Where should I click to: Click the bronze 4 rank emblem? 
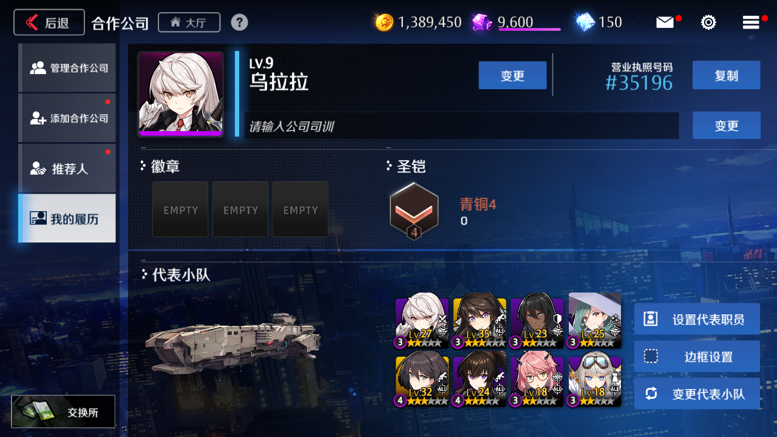(414, 211)
